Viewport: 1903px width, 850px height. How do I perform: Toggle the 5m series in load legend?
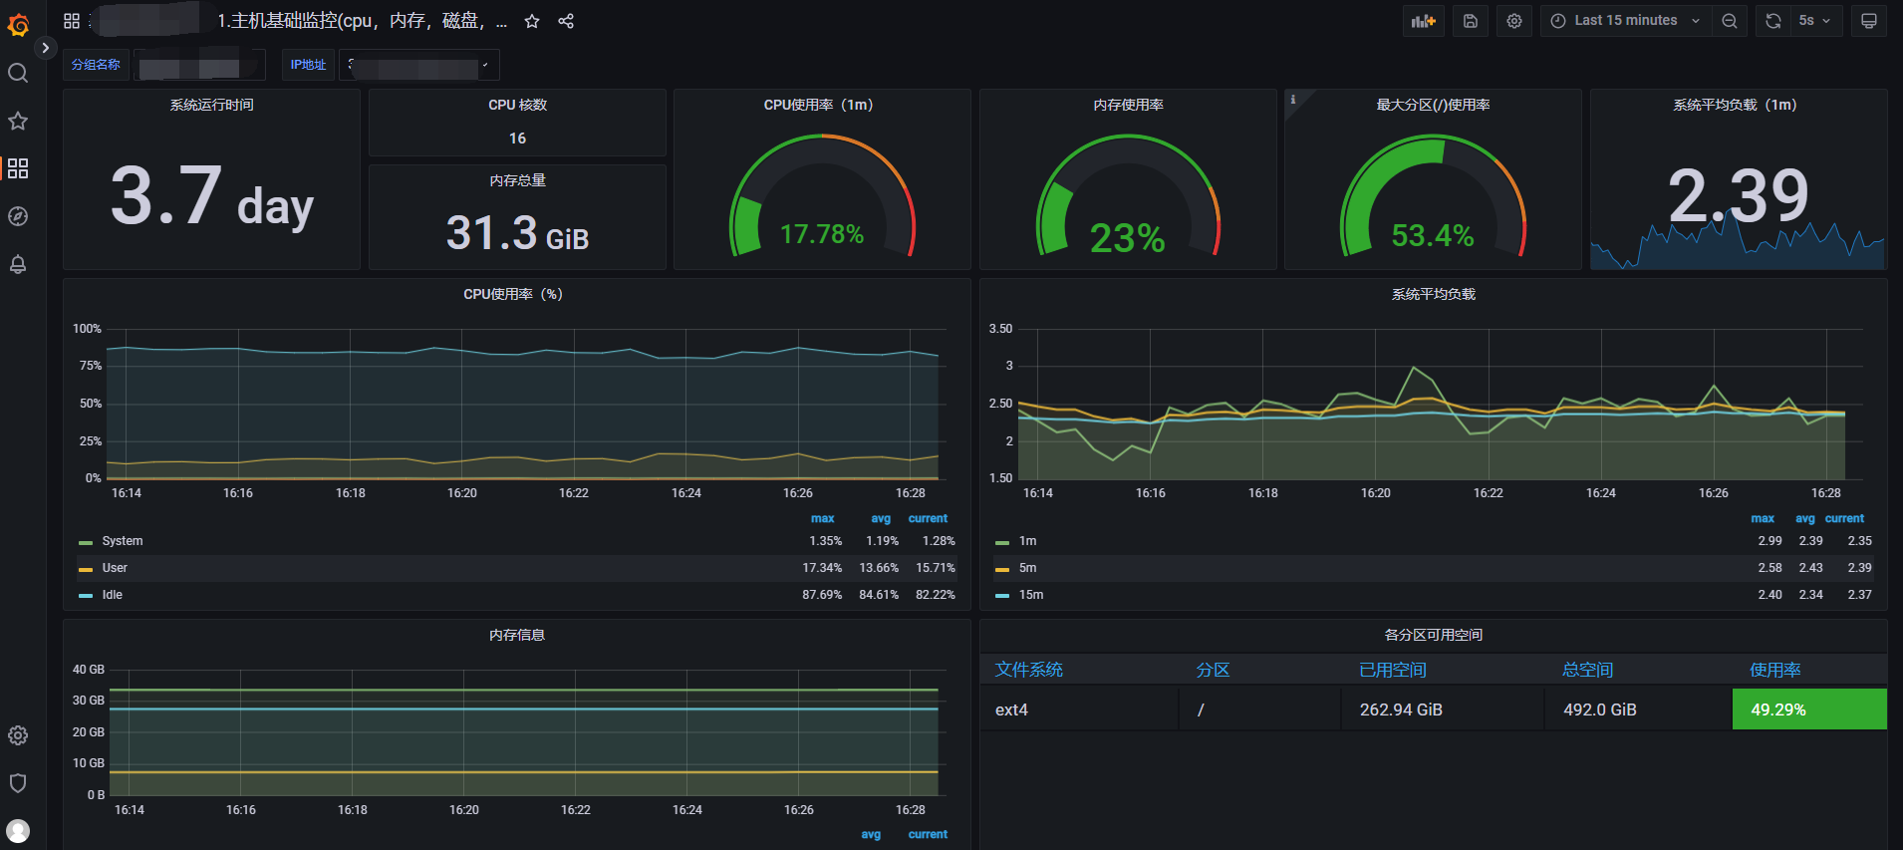(x=1028, y=568)
